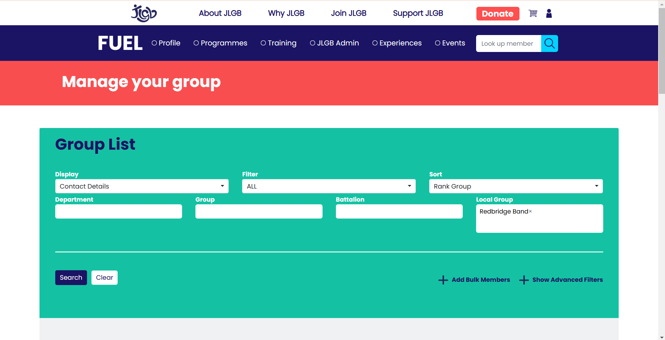665x340 pixels.
Task: Open the Events menu item
Action: (x=450, y=43)
